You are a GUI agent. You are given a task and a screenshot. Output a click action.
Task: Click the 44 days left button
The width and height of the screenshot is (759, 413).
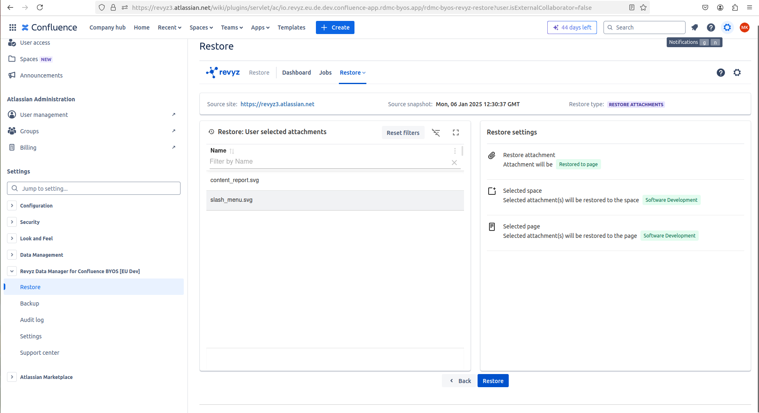(x=572, y=27)
